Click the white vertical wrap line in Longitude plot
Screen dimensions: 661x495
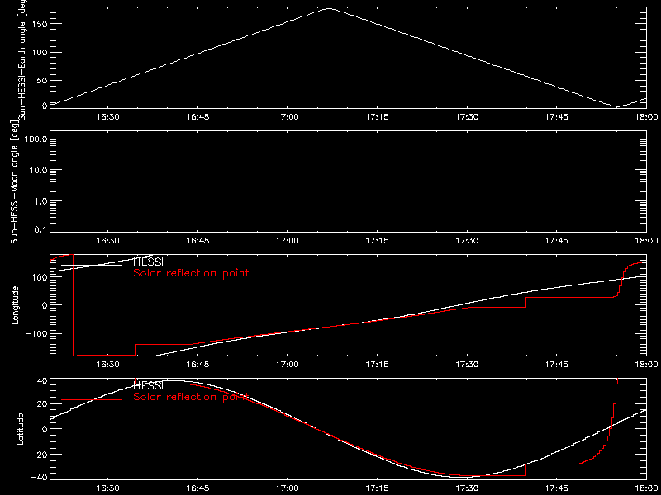[155, 305]
